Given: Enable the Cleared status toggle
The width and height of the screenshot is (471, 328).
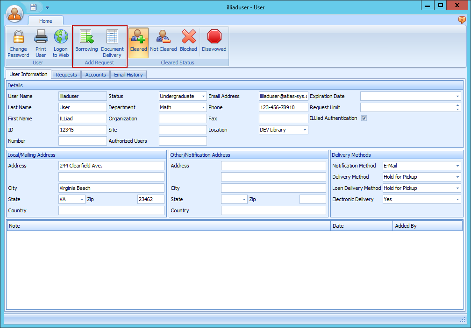Looking at the screenshot, I should pyautogui.click(x=138, y=42).
